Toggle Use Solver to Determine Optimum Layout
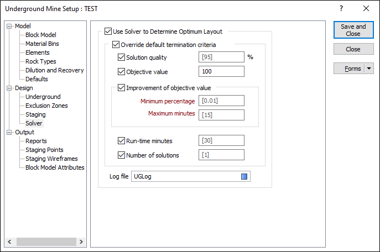380x252 pixels. click(x=108, y=32)
